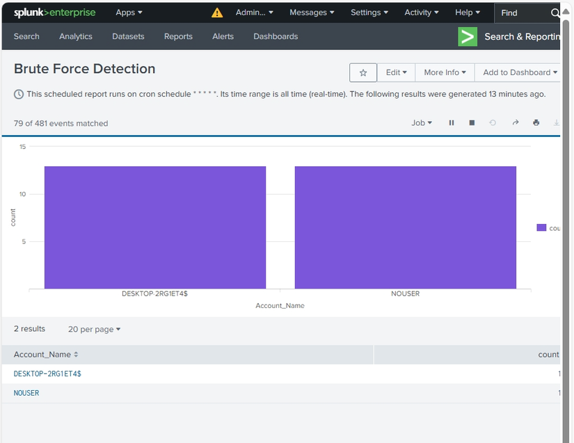Image resolution: width=574 pixels, height=443 pixels.
Task: Open the Help menu
Action: 468,13
